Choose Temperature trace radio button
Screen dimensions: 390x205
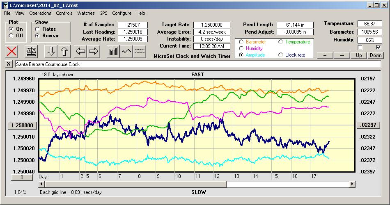pyautogui.click(x=280, y=42)
